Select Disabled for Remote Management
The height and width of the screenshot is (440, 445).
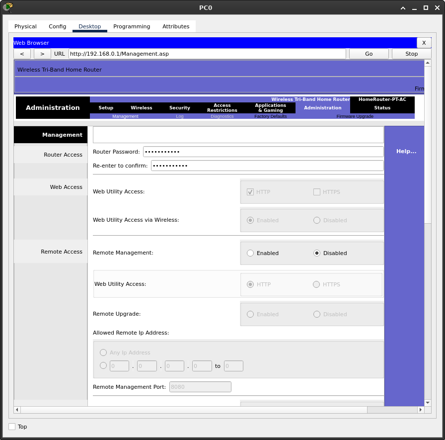click(x=317, y=253)
